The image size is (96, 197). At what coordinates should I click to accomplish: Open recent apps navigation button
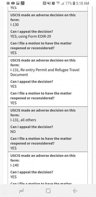(x=21, y=191)
